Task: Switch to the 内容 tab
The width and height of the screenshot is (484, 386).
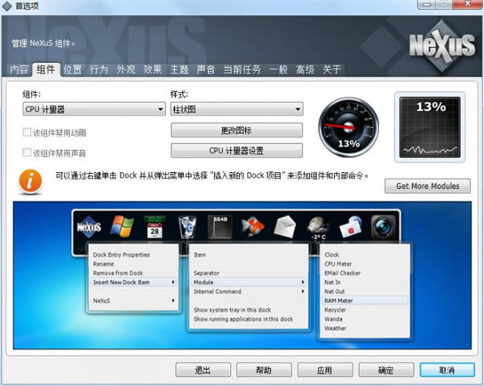Action: 19,69
